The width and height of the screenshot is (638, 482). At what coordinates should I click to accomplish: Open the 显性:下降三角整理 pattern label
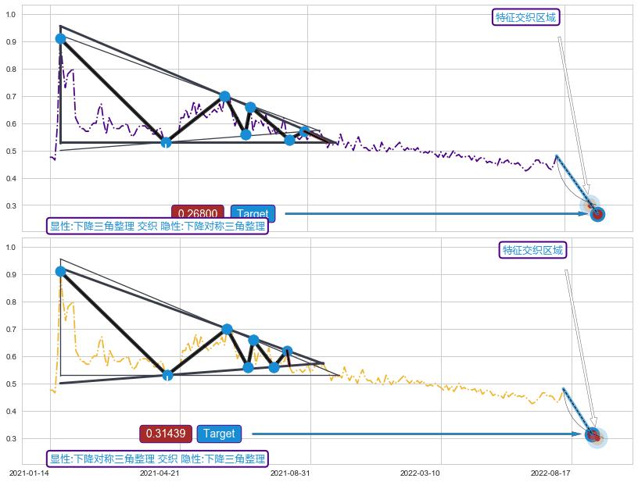point(158,226)
